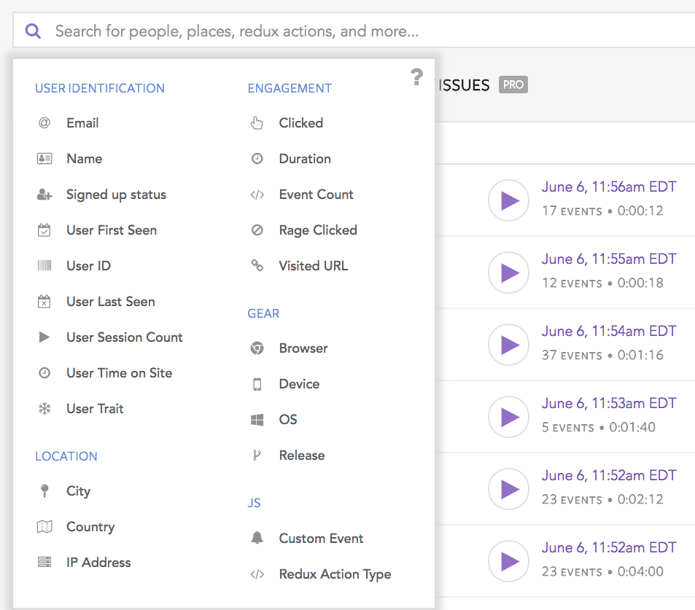695x610 pixels.
Task: Select the Country map icon
Action: point(44,527)
